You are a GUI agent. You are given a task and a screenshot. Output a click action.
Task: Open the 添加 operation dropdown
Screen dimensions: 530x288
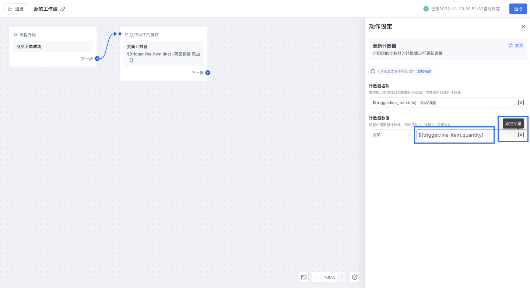click(391, 135)
